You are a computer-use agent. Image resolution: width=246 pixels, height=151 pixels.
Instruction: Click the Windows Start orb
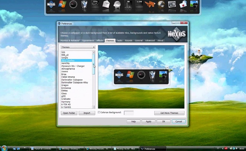(4, 148)
